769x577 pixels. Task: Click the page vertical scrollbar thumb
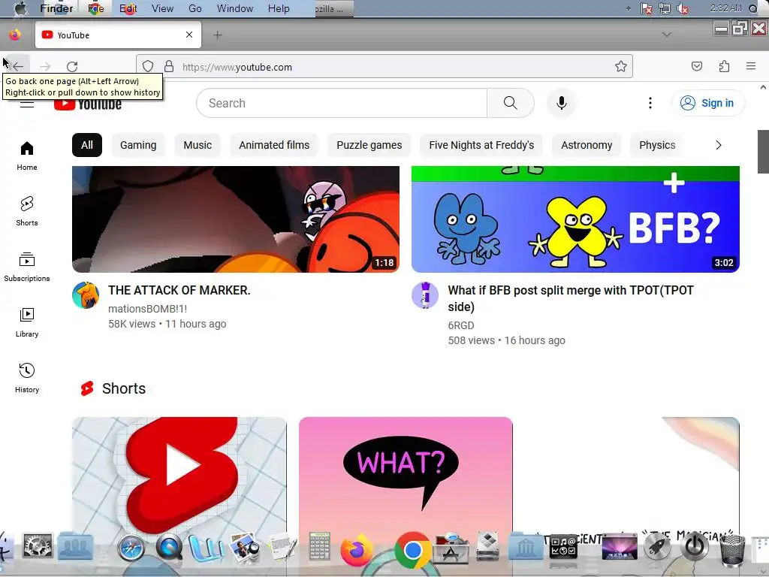(763, 152)
